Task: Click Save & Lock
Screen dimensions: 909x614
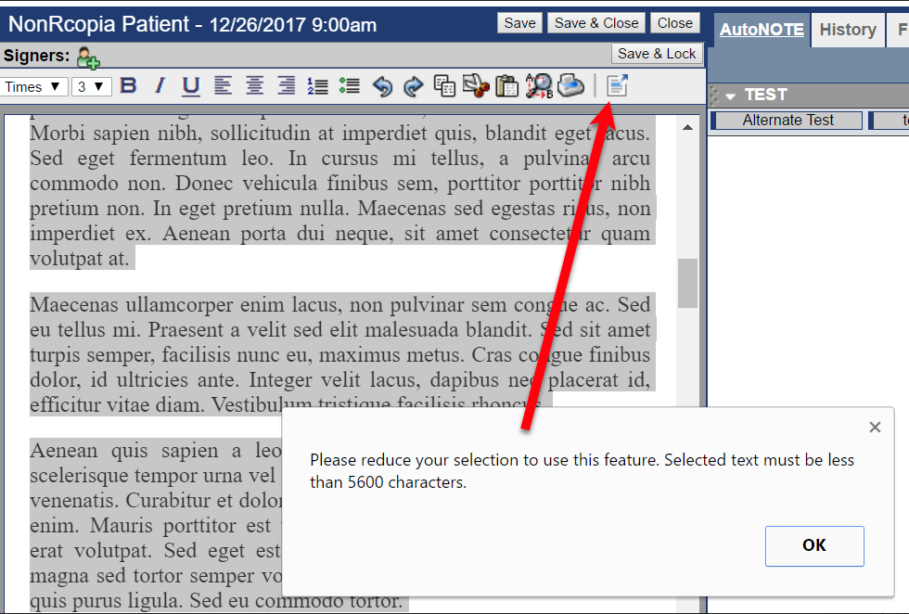Action: coord(657,54)
